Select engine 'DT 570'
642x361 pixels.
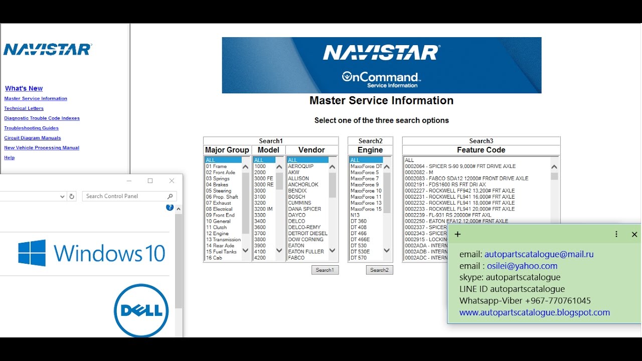click(x=366, y=258)
